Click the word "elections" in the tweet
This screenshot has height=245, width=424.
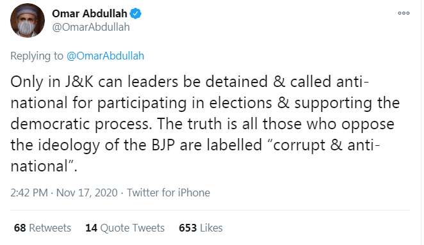(x=240, y=103)
